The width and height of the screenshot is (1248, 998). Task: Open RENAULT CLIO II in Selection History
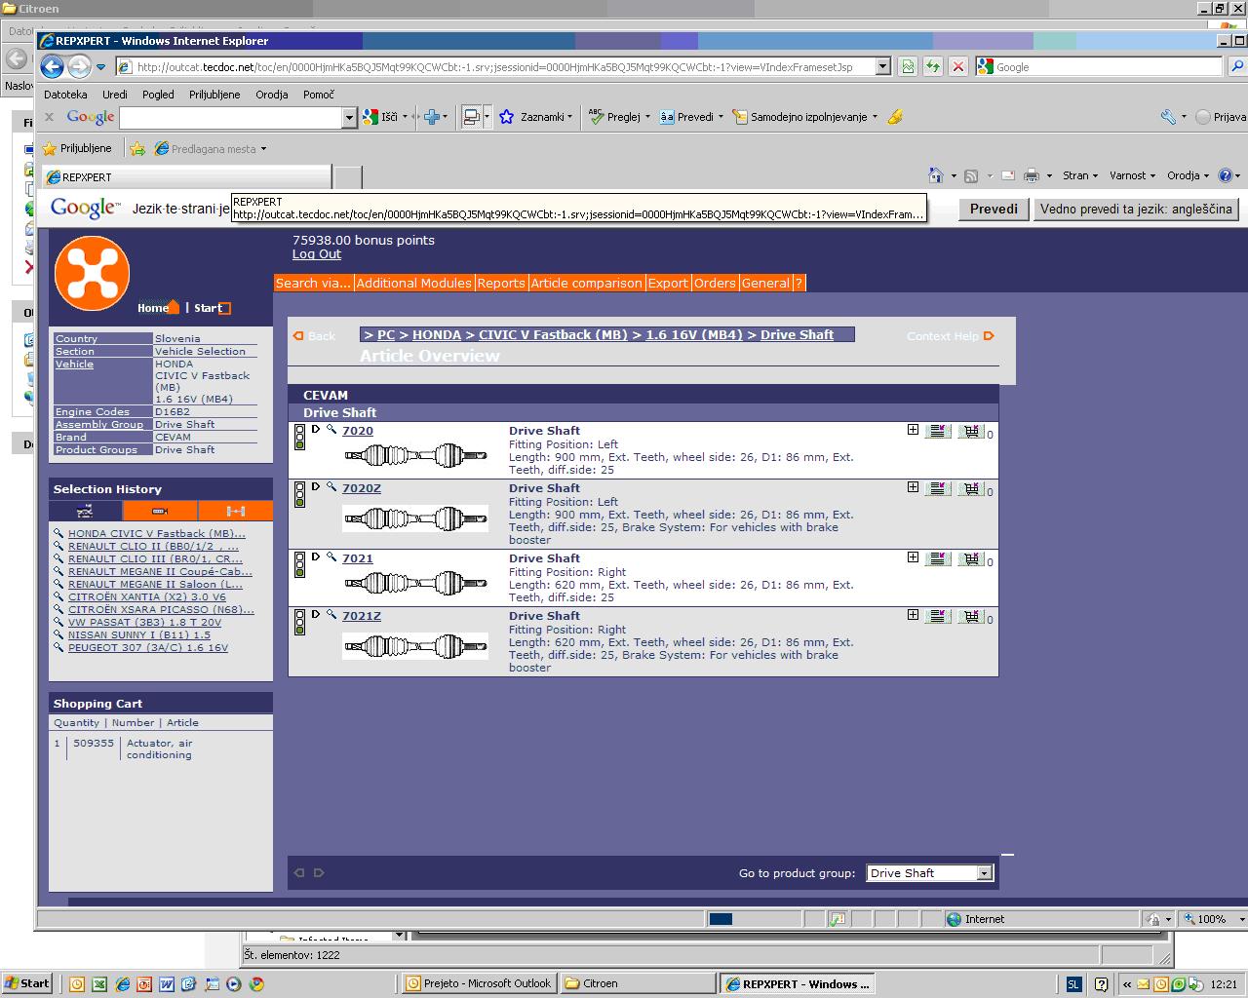point(153,547)
